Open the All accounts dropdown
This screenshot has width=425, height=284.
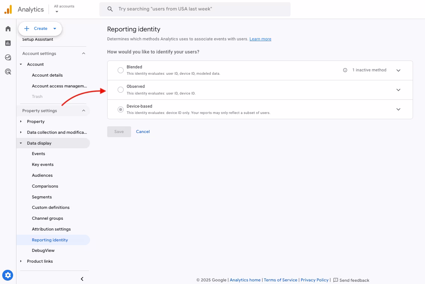click(x=64, y=9)
